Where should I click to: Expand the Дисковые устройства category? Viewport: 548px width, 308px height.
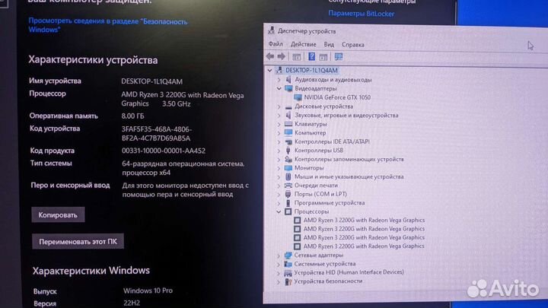(x=279, y=106)
